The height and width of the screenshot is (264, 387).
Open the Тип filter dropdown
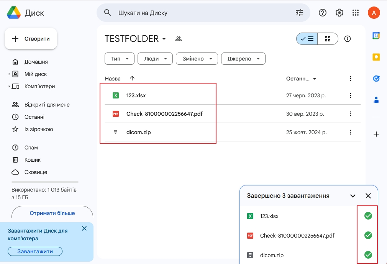tap(120, 59)
